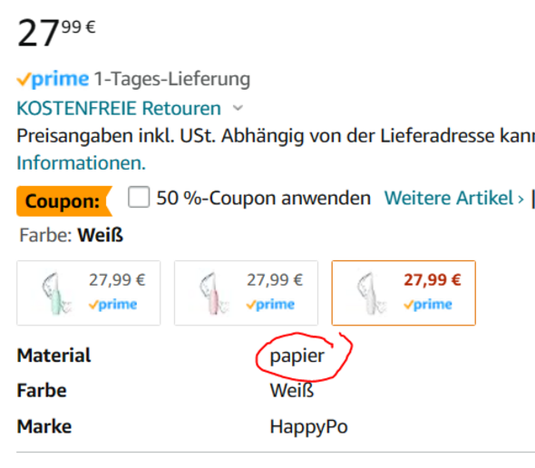
Task: Click the circled 'papier' material value
Action: click(297, 356)
